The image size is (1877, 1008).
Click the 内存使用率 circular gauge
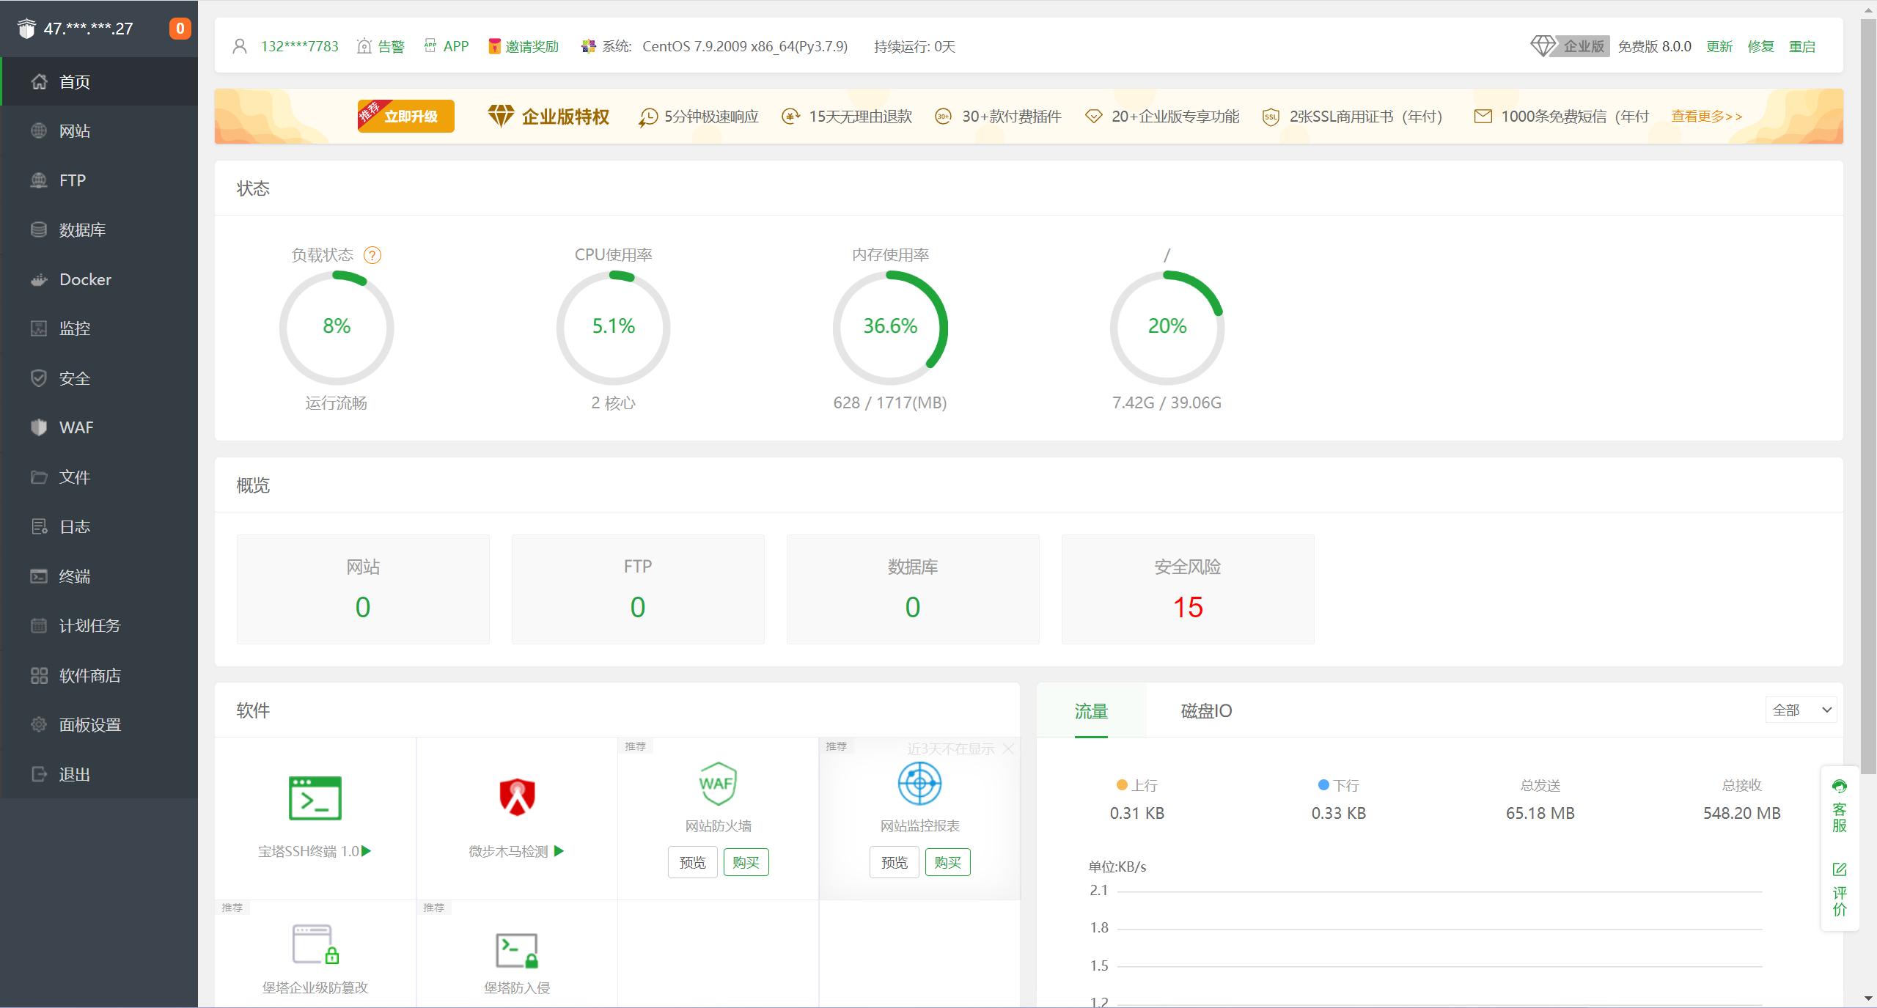pos(890,328)
